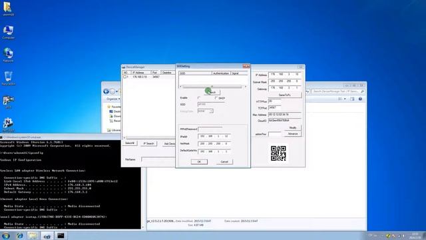The width and height of the screenshot is (426, 240).
Task: Click the SameToPc button
Action: point(285,95)
